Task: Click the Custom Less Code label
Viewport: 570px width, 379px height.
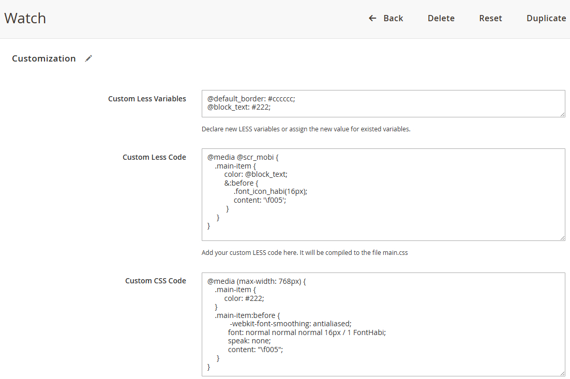Action: click(x=154, y=157)
